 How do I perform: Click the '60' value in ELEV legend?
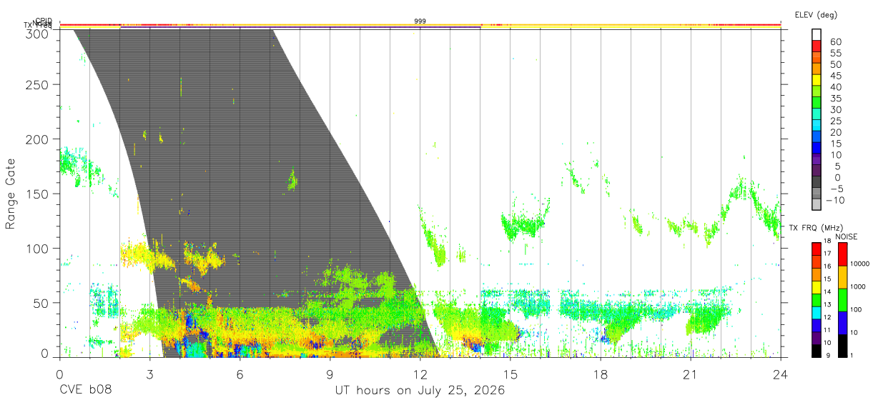click(836, 41)
